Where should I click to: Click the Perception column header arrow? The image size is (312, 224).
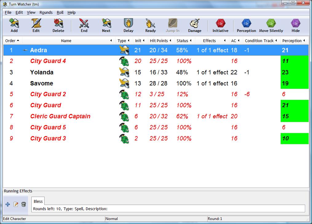pos(304,41)
